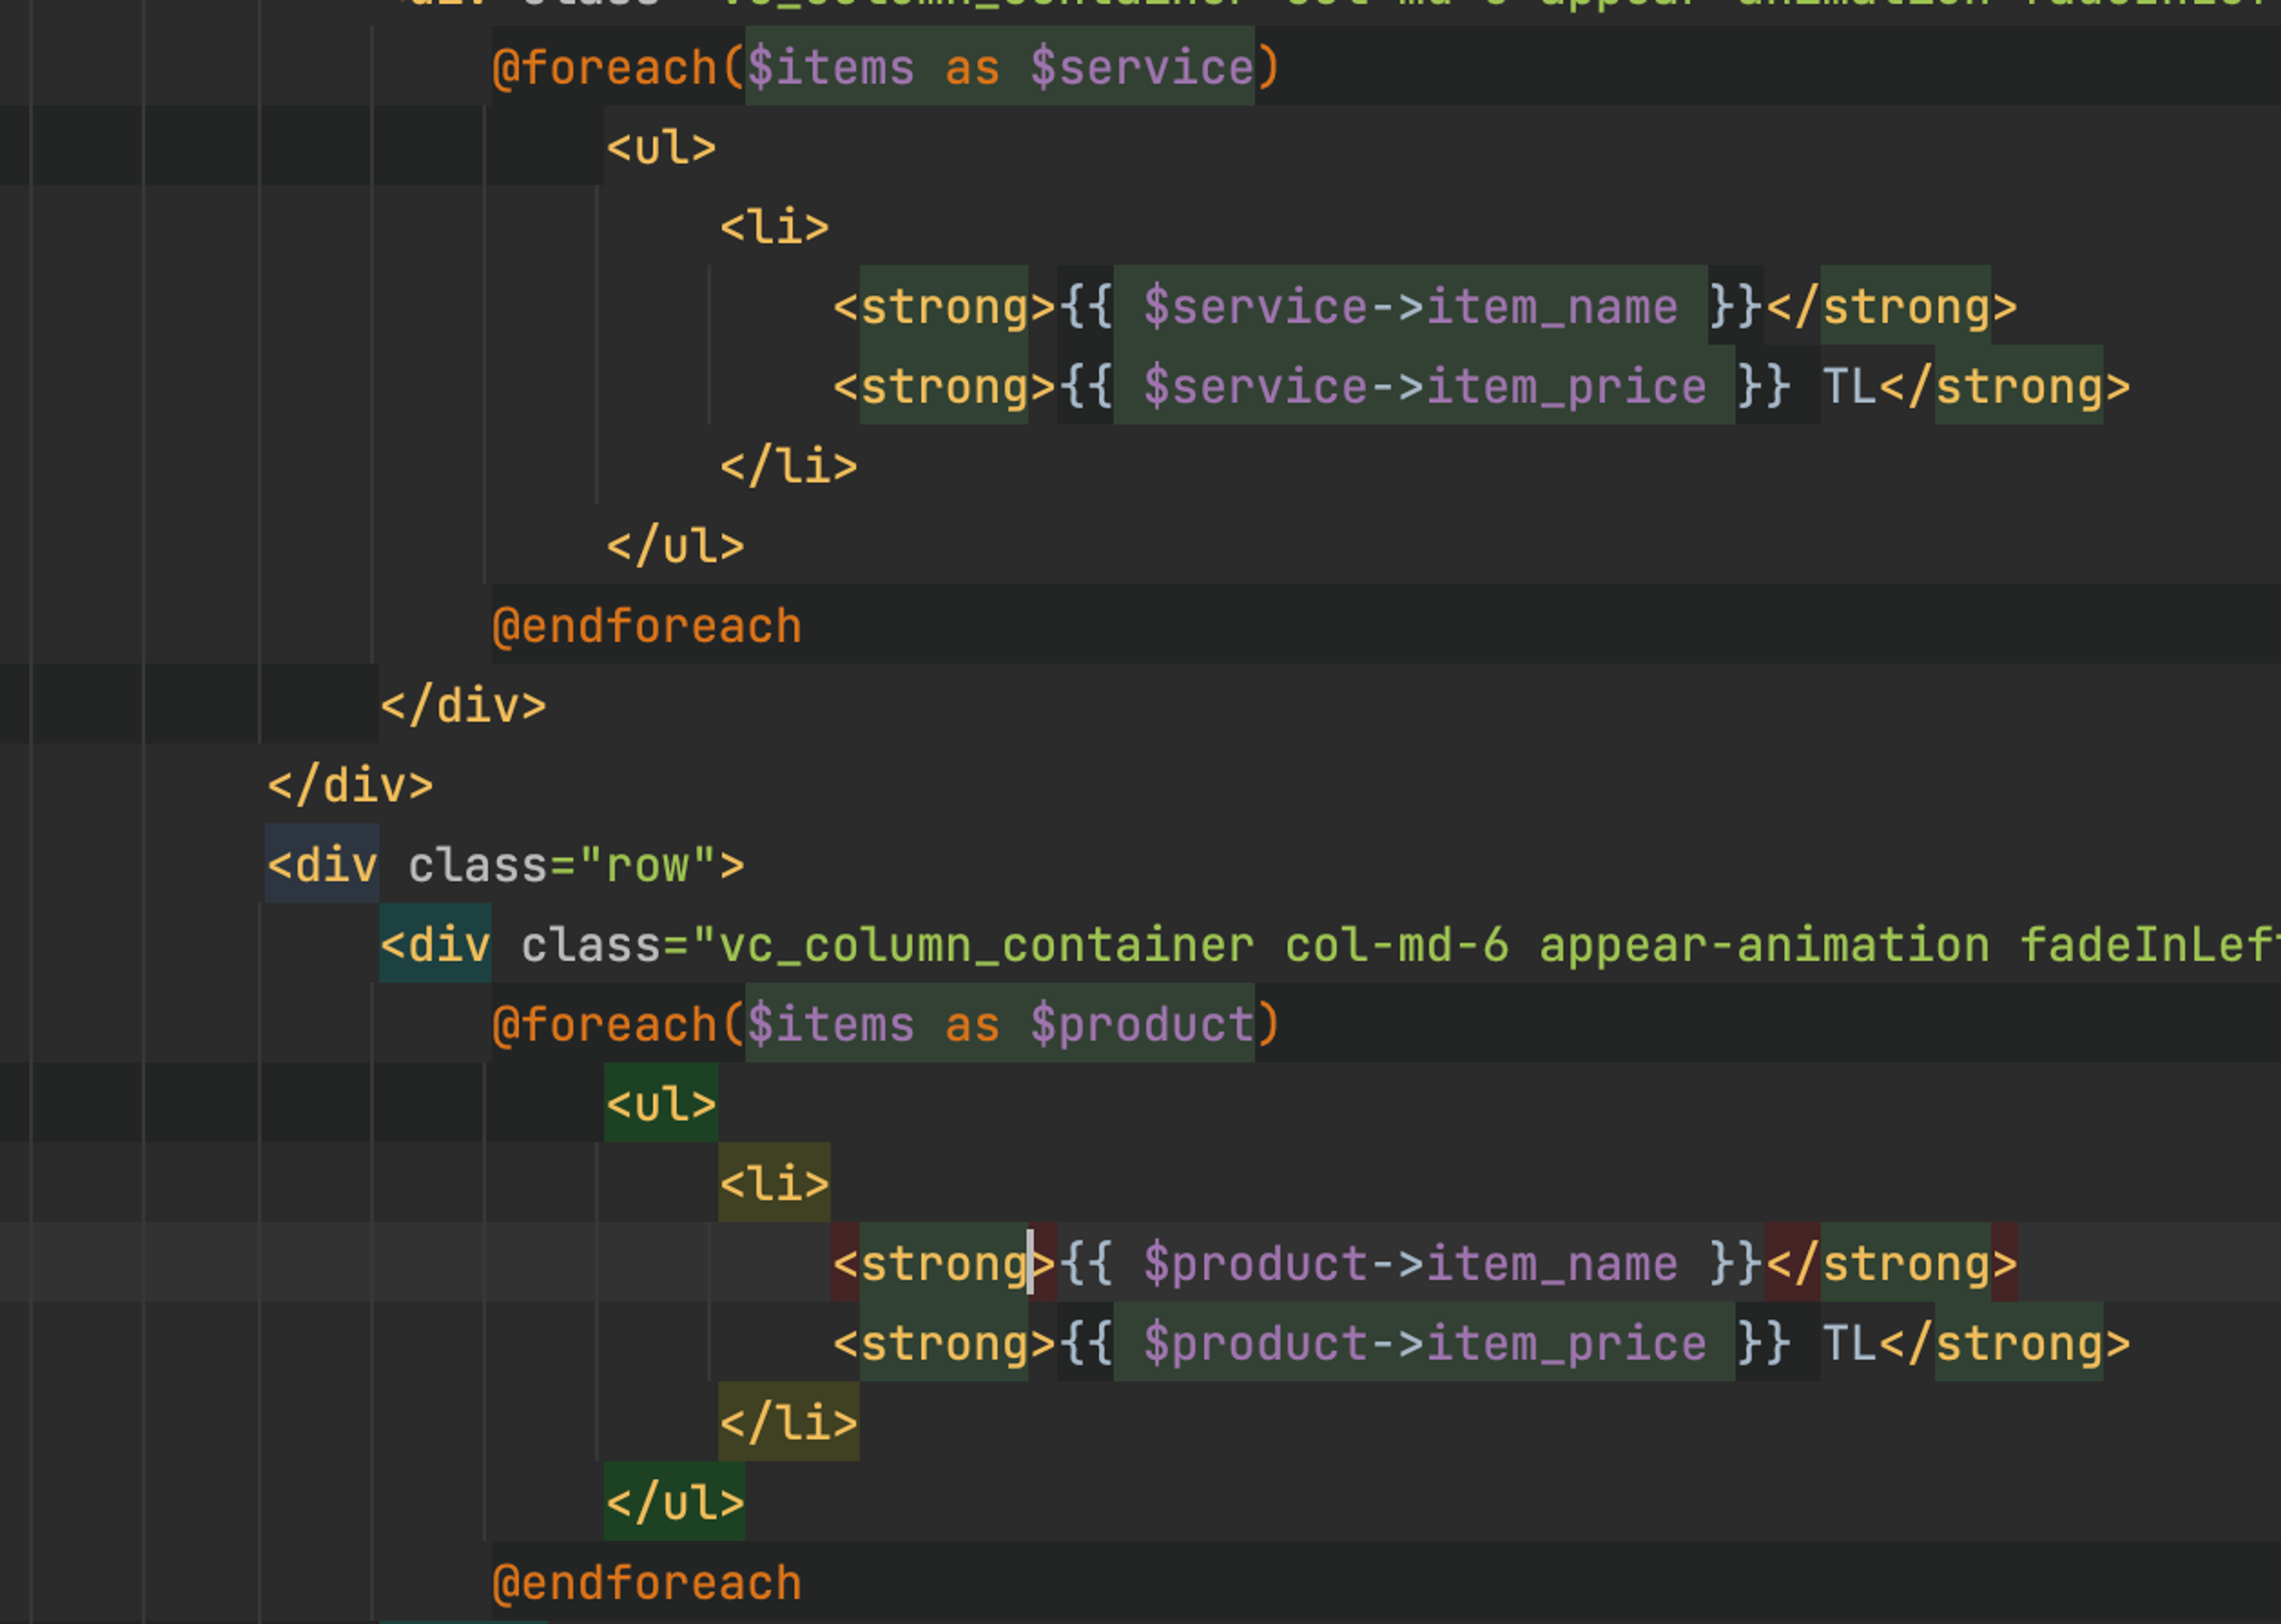
Task: Click the green-highlighted opening ul tag
Action: (661, 1105)
